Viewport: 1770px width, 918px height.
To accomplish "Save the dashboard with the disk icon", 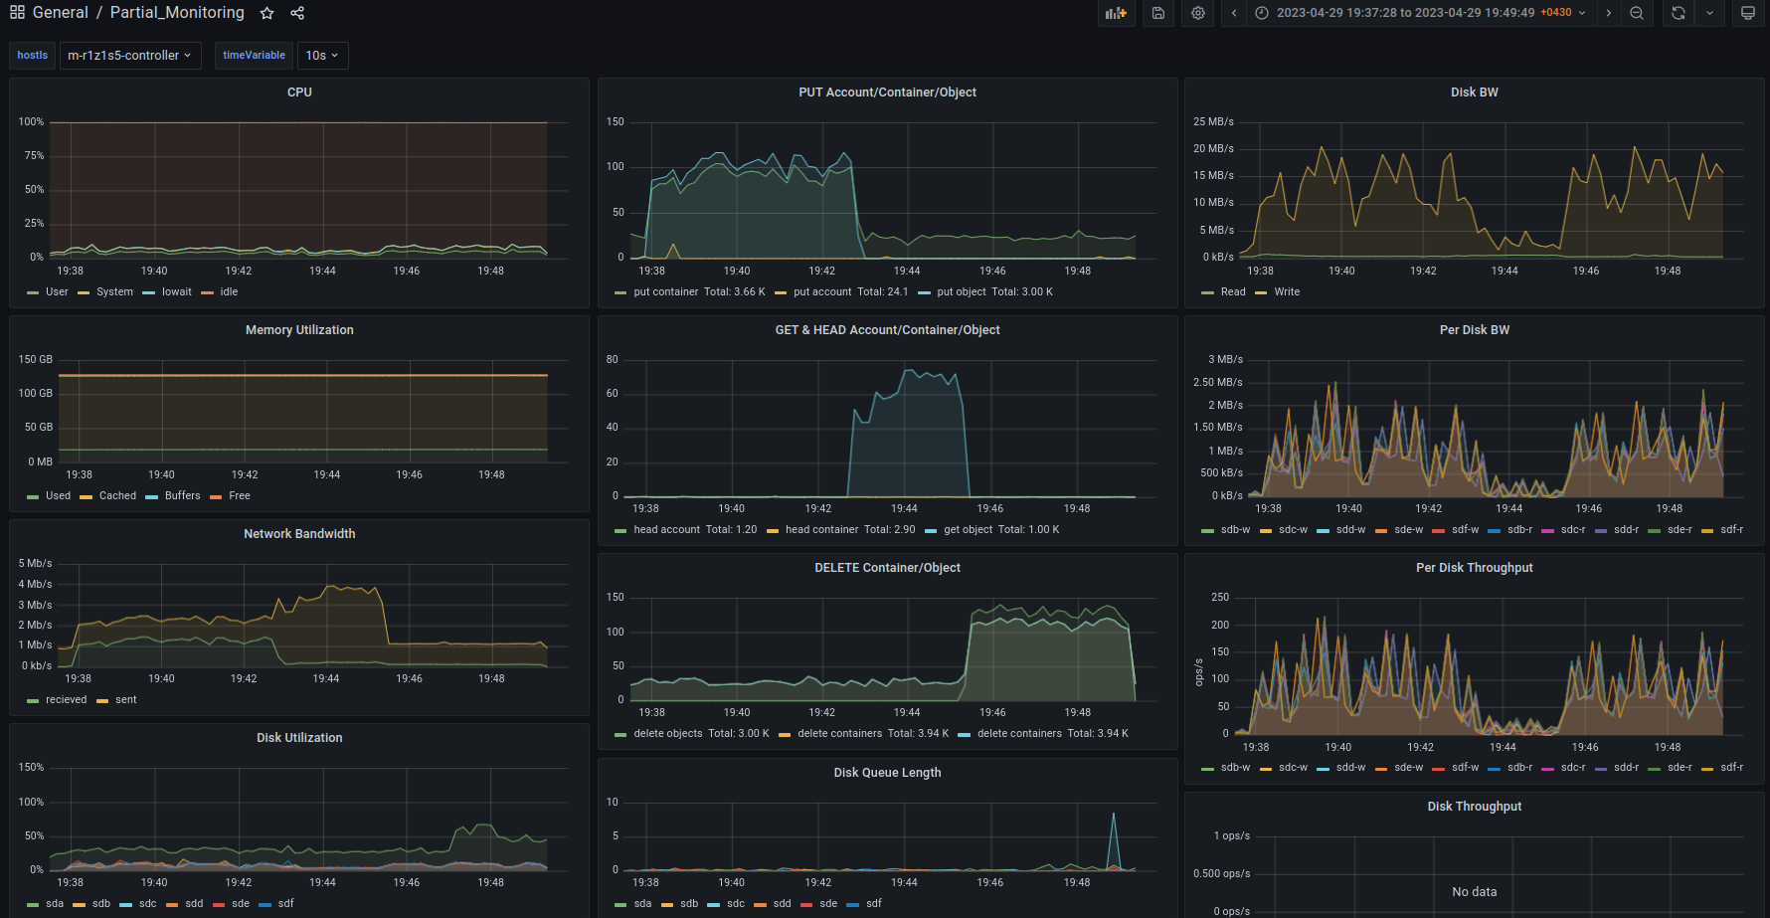I will point(1158,13).
